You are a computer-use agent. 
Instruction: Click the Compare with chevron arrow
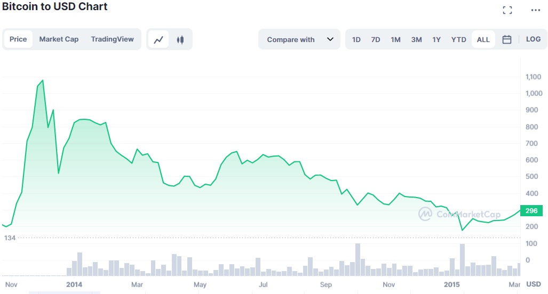tap(330, 39)
